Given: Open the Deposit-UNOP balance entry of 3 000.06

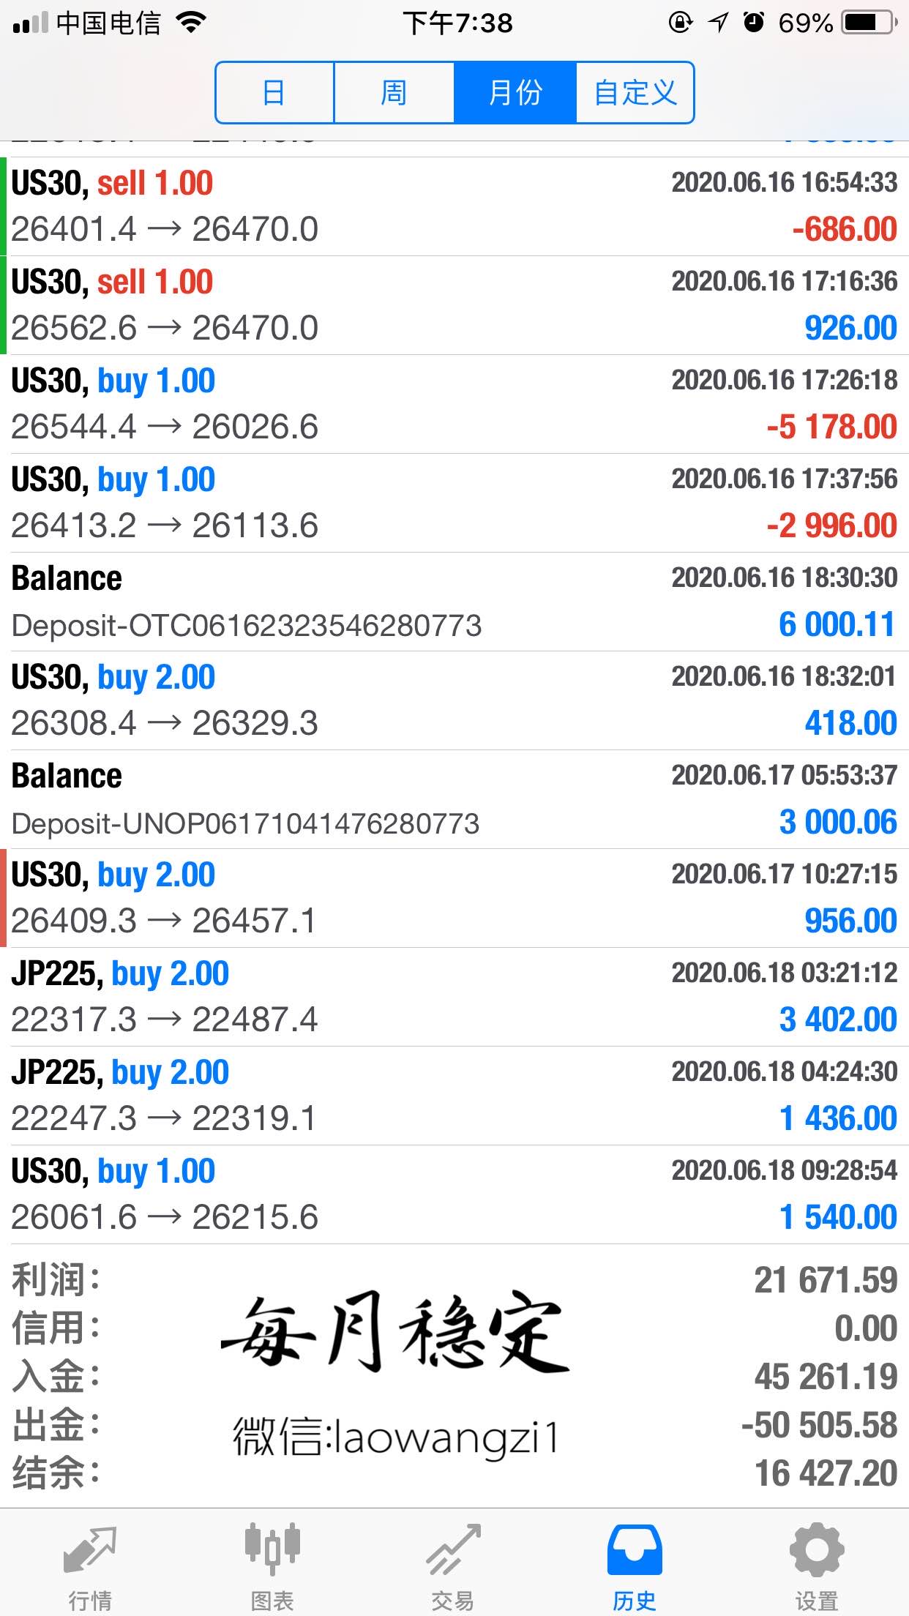Looking at the screenshot, I should (454, 799).
